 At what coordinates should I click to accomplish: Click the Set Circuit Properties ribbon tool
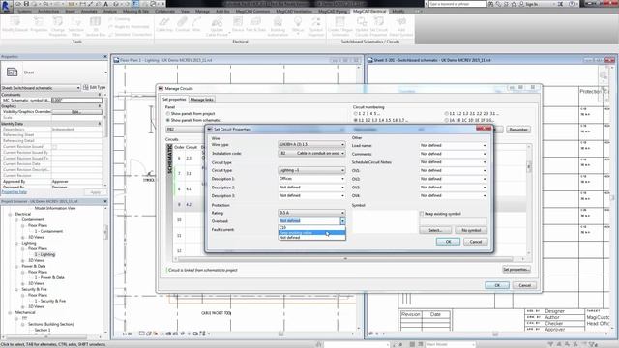tap(378, 26)
